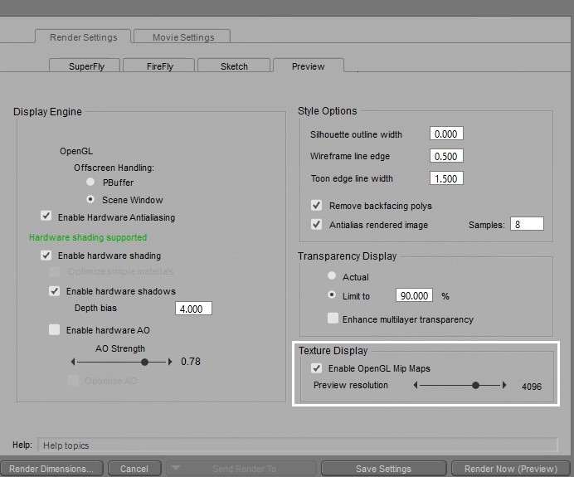Open the Sketch render tab
This screenshot has width=574, height=477.
point(234,66)
